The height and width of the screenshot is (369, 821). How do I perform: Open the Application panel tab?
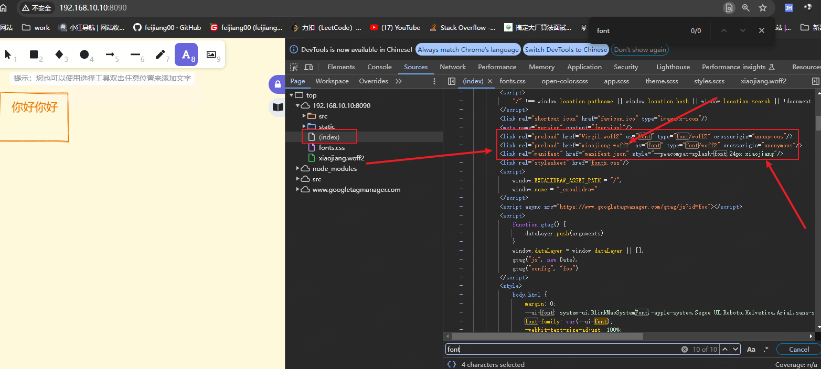pos(584,67)
